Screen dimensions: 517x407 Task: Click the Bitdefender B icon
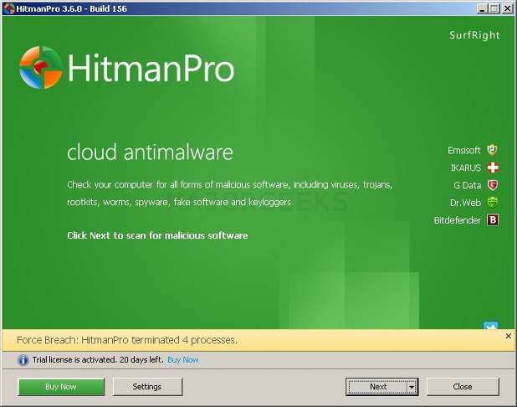tap(493, 220)
